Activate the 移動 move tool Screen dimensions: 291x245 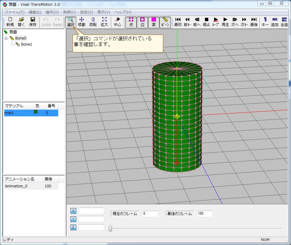point(81,22)
